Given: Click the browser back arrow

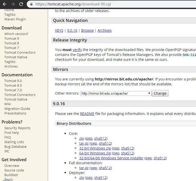Looking at the screenshot, I should tap(5, 4).
